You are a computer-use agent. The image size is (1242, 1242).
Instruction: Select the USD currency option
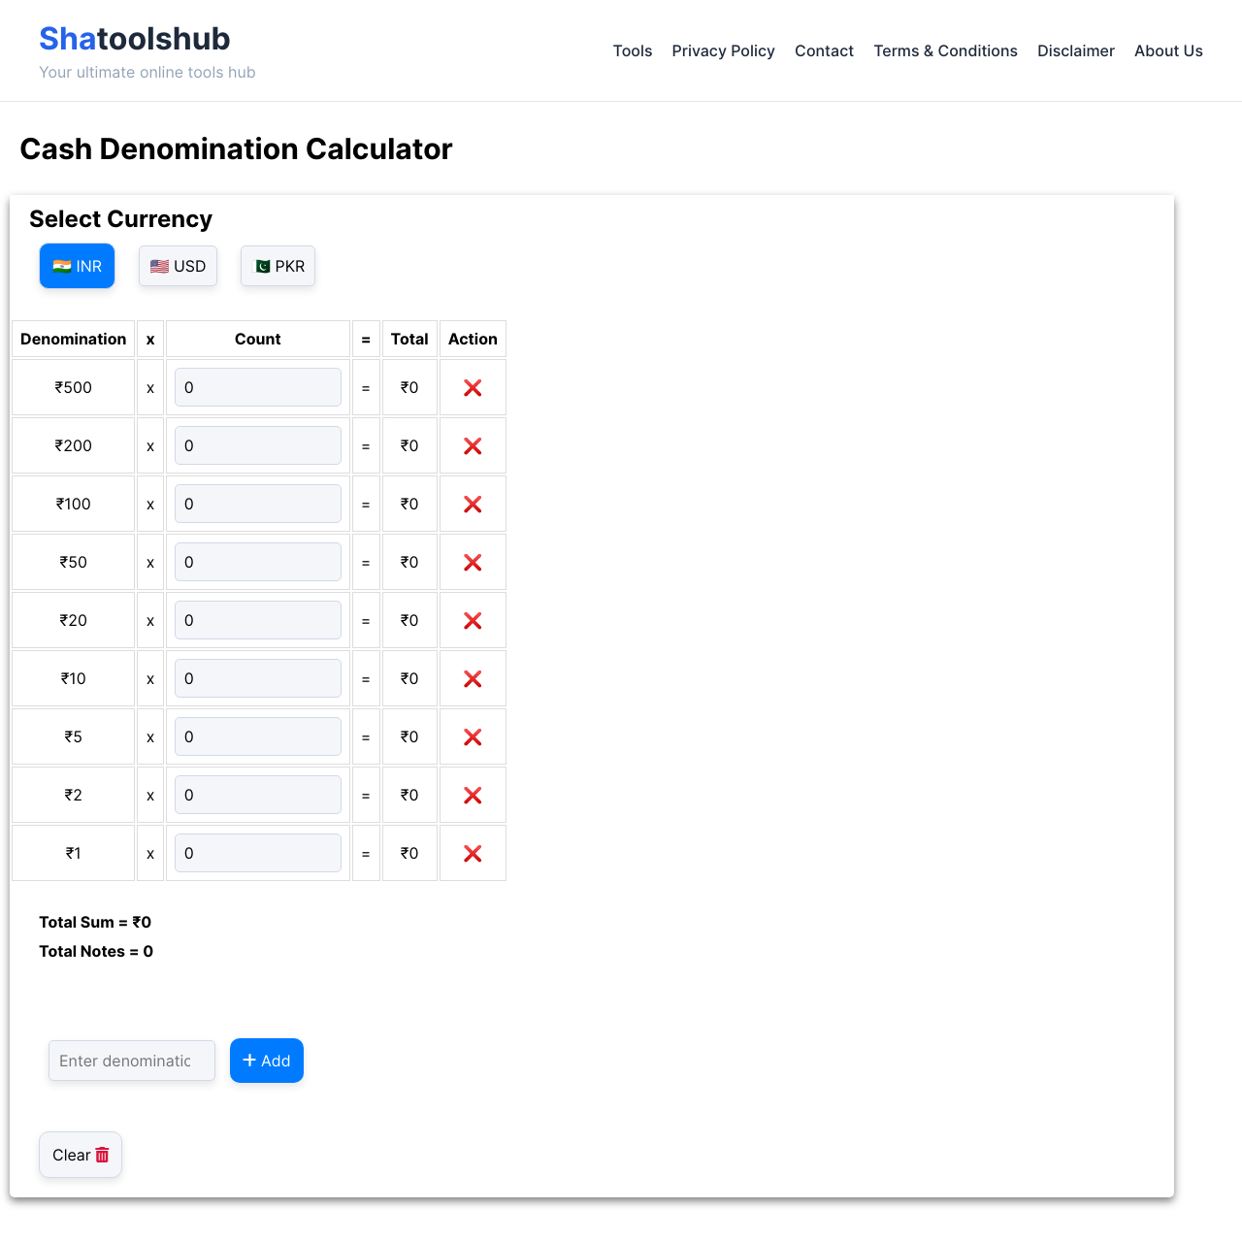point(178,266)
